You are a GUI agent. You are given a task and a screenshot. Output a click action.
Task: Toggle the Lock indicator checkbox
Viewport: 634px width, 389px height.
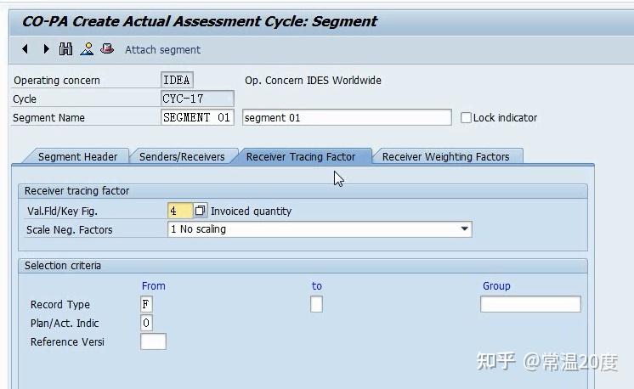(466, 118)
